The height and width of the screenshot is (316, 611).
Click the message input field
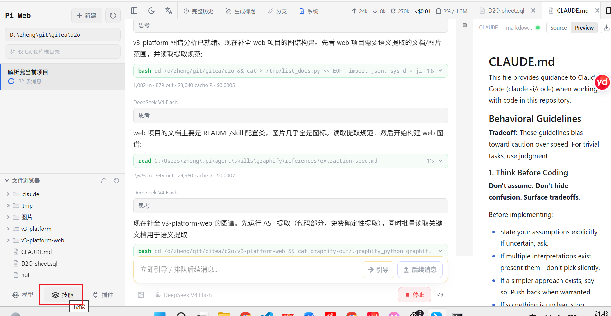[x=248, y=270]
